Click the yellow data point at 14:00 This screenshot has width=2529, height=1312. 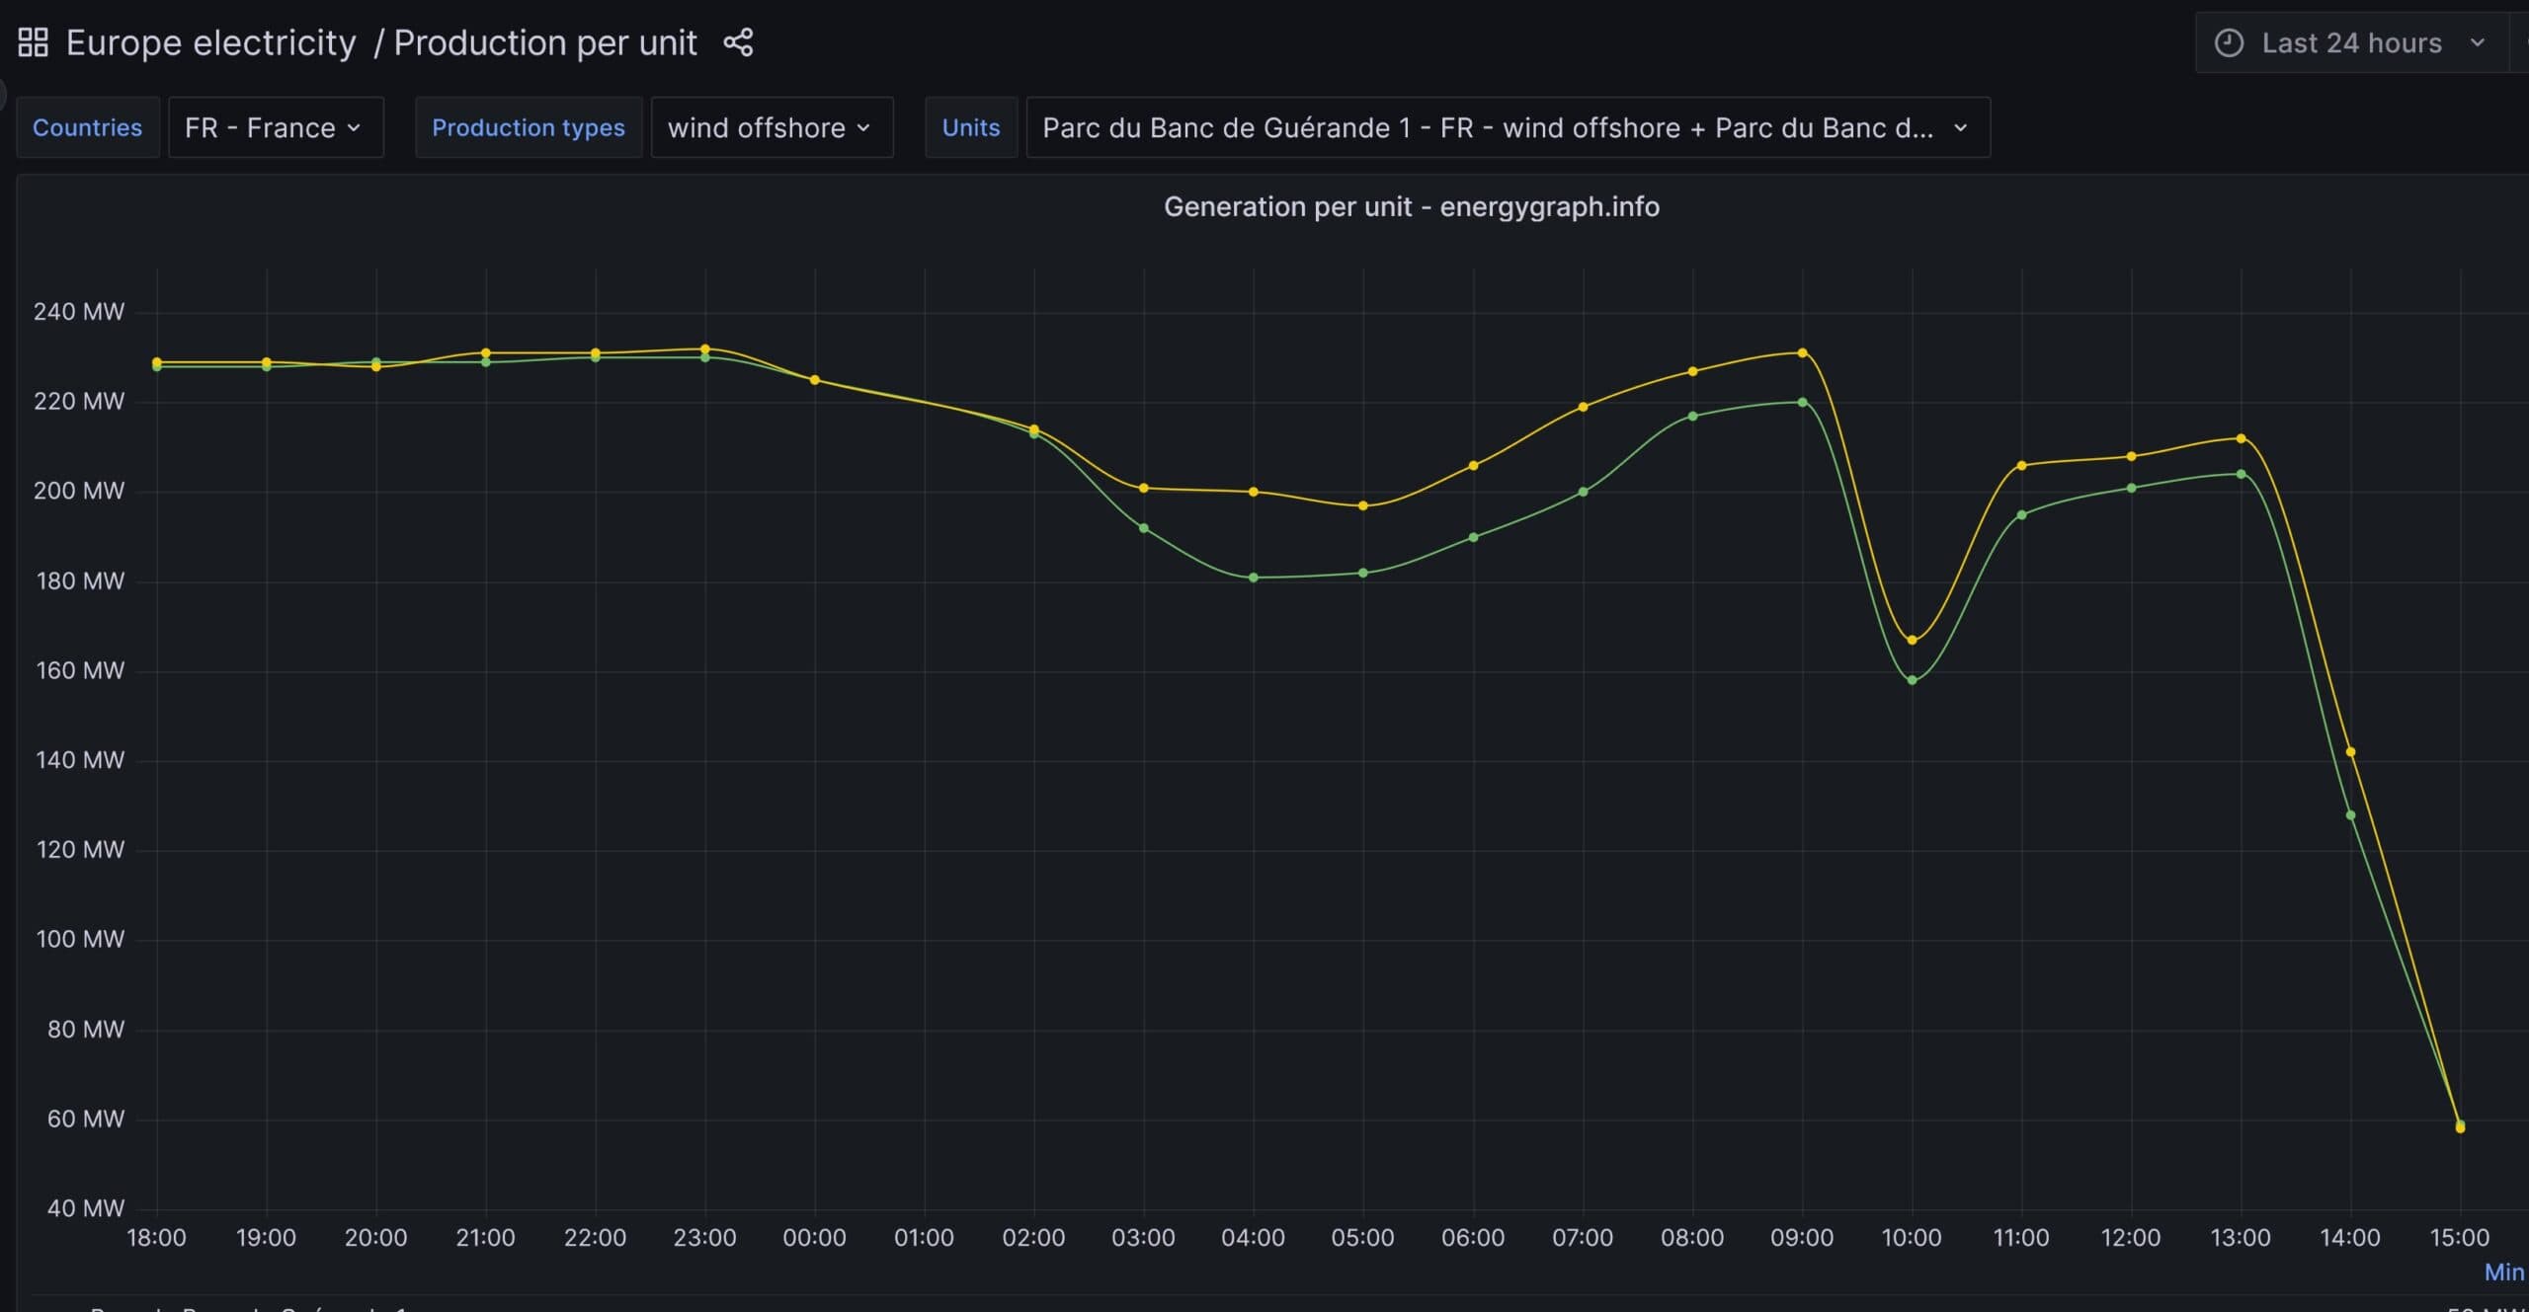tap(2350, 752)
